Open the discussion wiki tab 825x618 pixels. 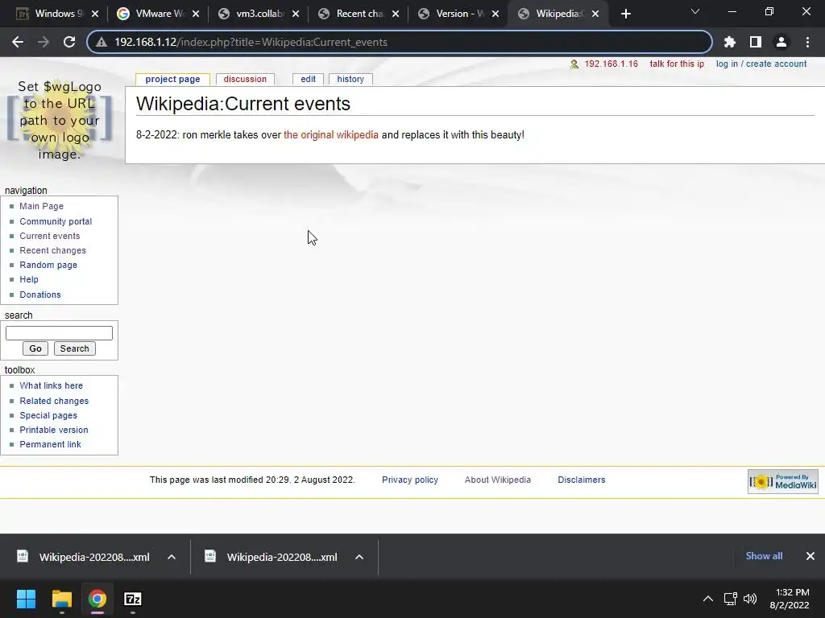point(245,80)
